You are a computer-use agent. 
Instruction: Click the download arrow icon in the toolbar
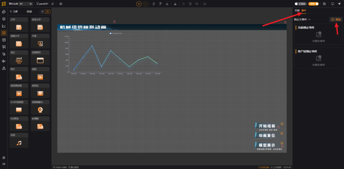167,4
